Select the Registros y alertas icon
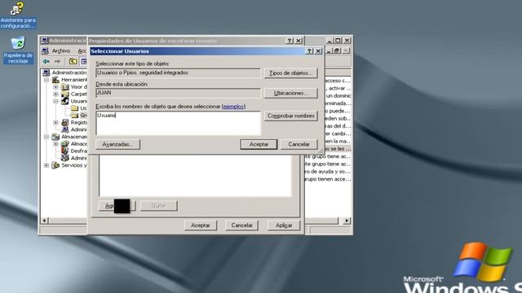This screenshot has height=293, width=522. [x=65, y=123]
